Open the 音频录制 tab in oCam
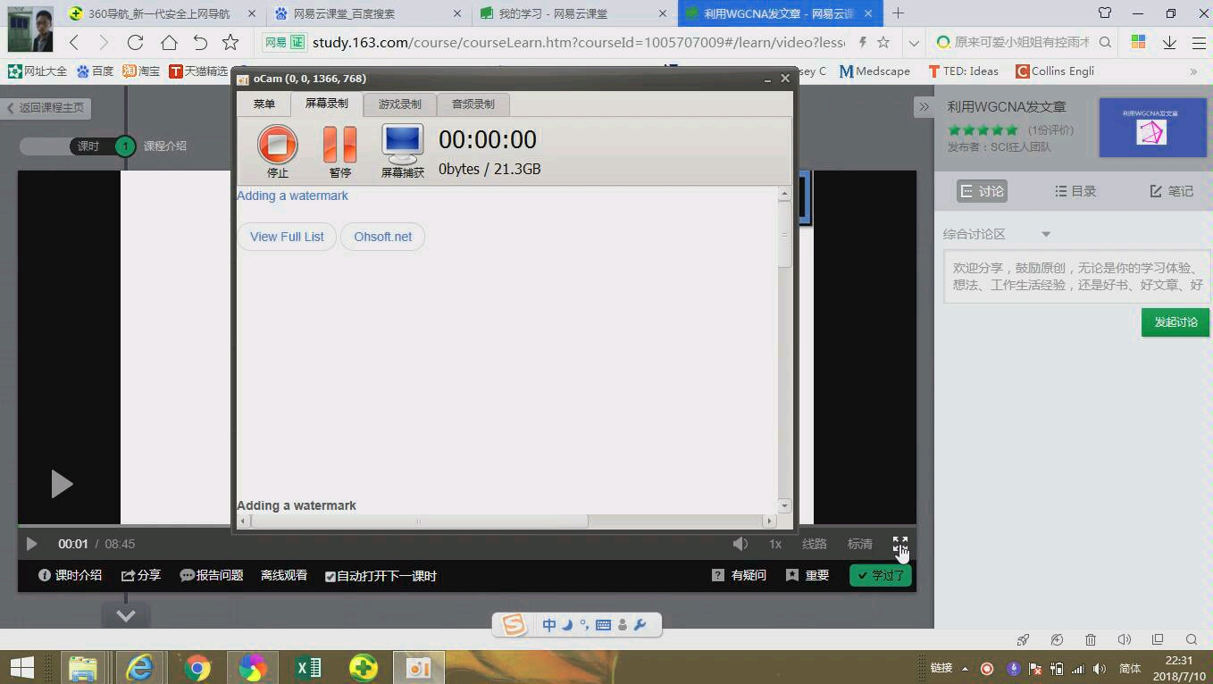The height and width of the screenshot is (684, 1213). [x=473, y=104]
